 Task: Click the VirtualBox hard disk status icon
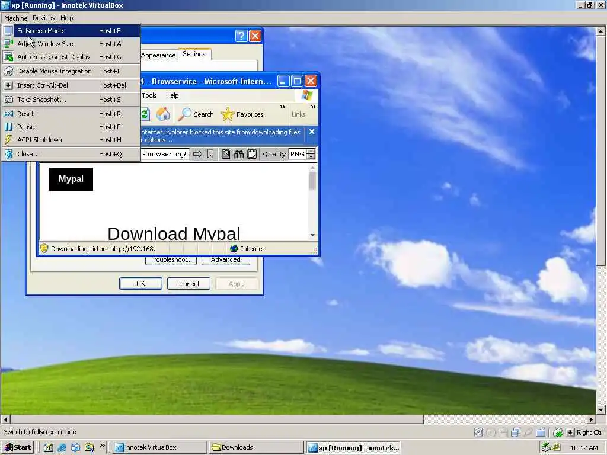coord(478,432)
